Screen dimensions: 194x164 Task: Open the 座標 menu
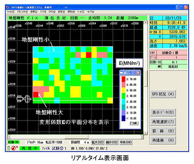coord(34,12)
